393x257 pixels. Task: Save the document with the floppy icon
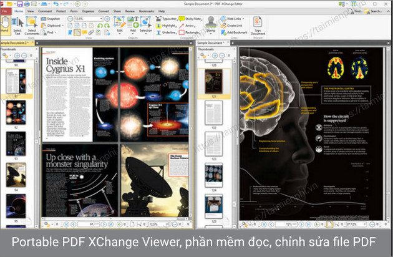pyautogui.click(x=19, y=4)
